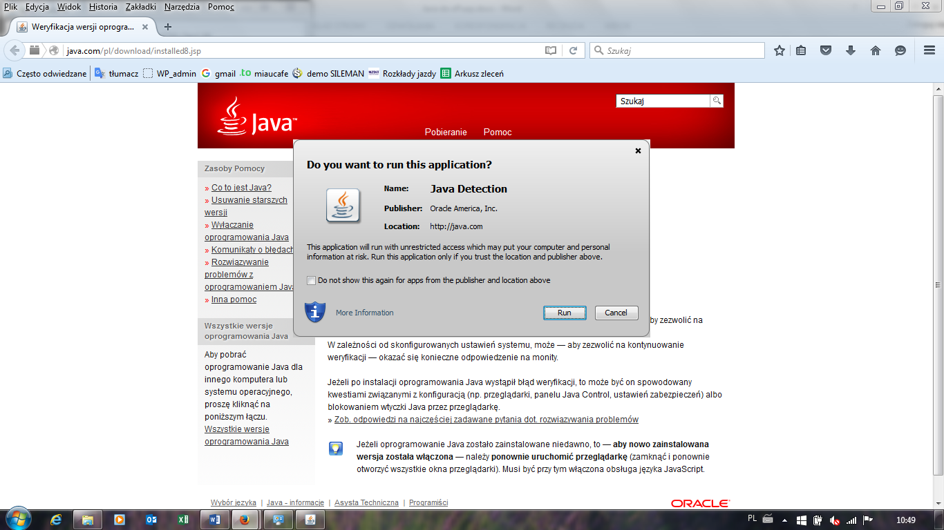Open the Firefox hamburger menu
Screen dimensions: 944x530
(x=929, y=50)
